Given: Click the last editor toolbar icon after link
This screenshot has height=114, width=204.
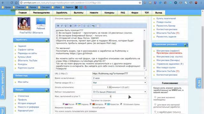Looking at the screenshot, I should (x=98, y=26).
